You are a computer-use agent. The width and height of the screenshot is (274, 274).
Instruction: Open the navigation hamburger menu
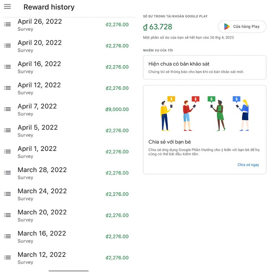pos(7,7)
